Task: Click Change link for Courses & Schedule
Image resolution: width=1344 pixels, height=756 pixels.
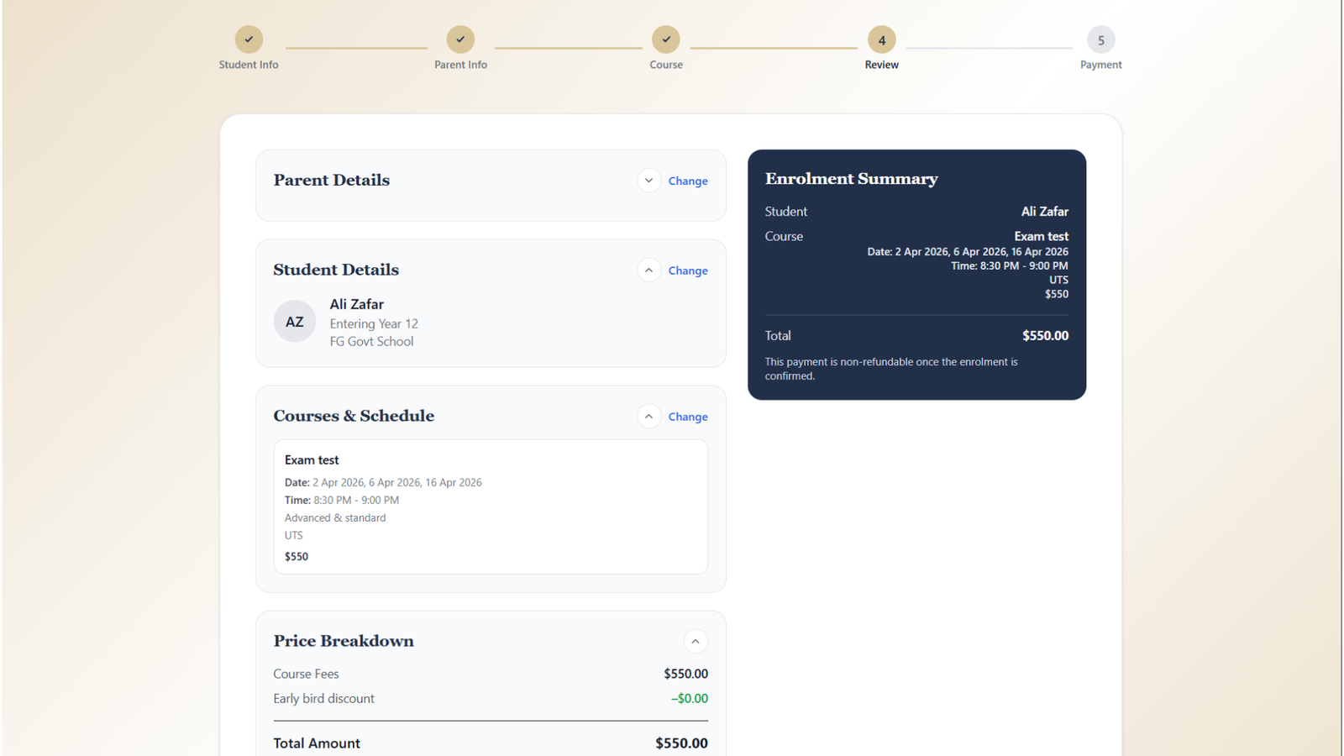Action: click(687, 417)
